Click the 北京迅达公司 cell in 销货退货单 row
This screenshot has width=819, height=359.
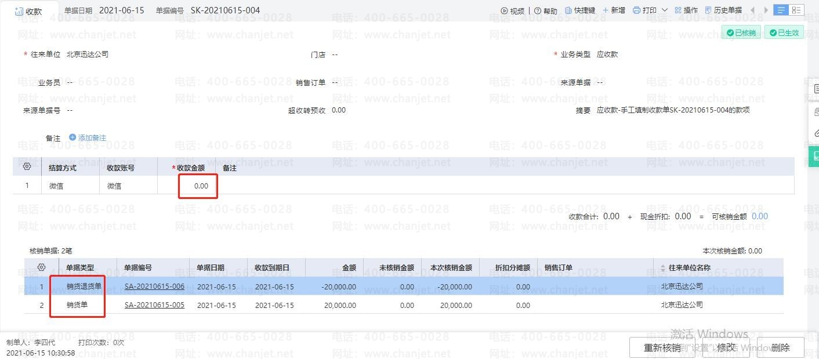[682, 287]
